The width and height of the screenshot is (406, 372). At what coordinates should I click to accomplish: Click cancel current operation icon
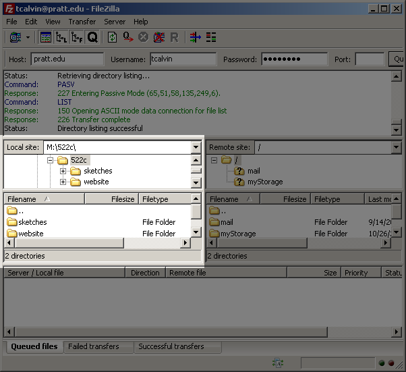point(143,38)
